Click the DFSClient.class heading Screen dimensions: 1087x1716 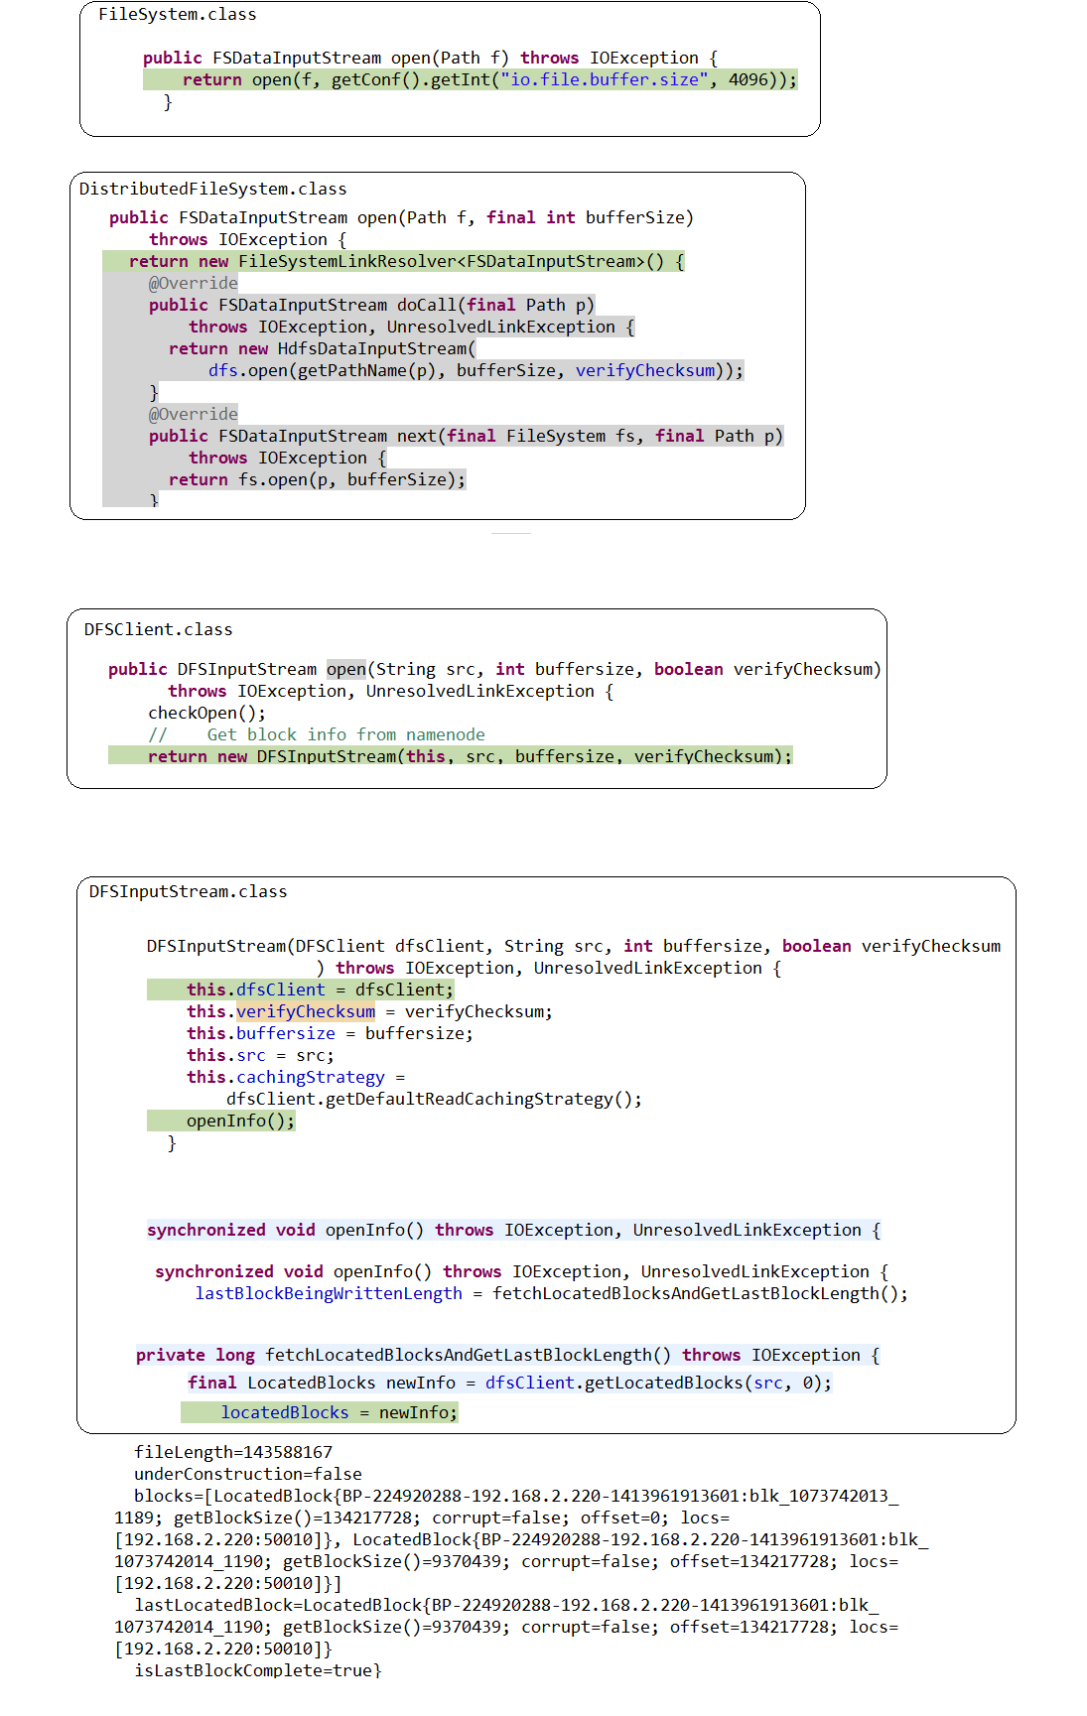pos(159,630)
